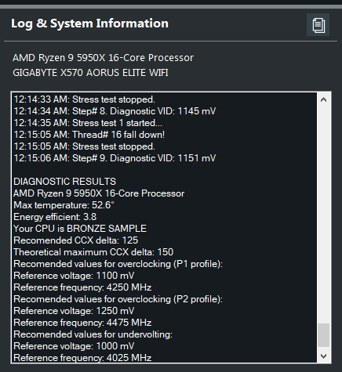Select 'Recomended CCX delta: 125' line
The image size is (342, 372).
[76, 240]
